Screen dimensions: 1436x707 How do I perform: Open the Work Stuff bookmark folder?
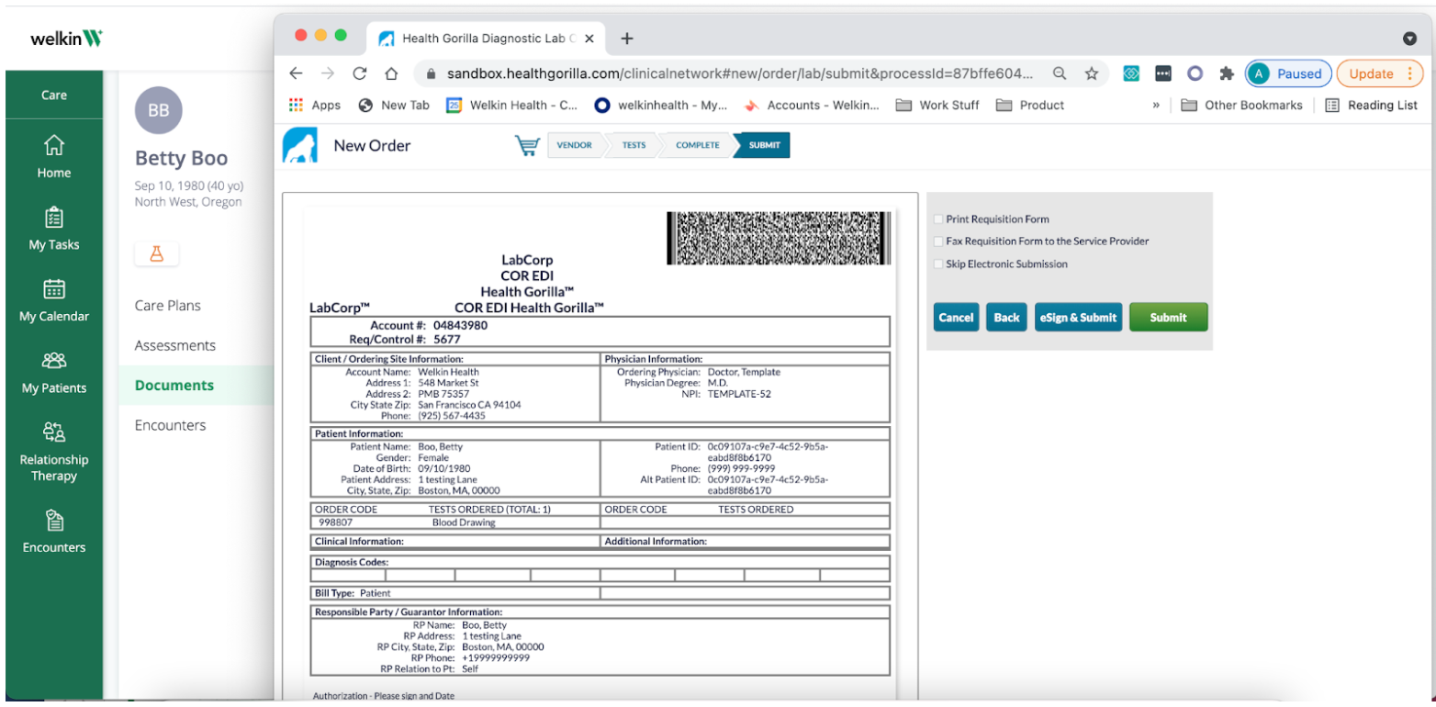coord(937,105)
